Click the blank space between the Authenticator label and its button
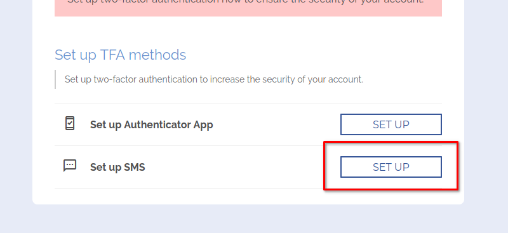Screen dimensions: 508x233 277,125
